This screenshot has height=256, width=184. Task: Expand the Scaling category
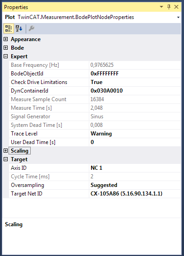coord(6,151)
